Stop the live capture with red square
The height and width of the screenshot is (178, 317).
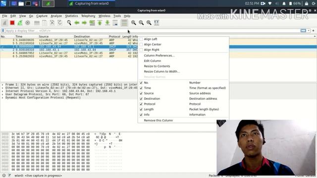(12, 23)
